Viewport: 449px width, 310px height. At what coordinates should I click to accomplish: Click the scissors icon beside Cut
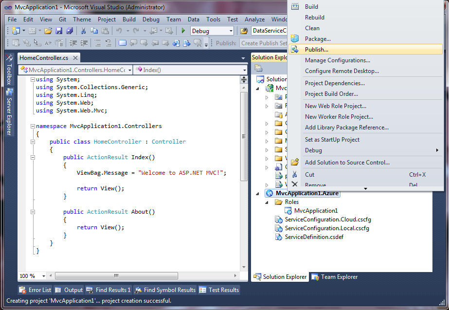tap(295, 175)
